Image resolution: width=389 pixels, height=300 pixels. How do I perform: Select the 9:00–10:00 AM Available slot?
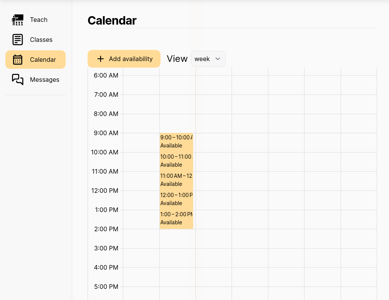(x=176, y=141)
